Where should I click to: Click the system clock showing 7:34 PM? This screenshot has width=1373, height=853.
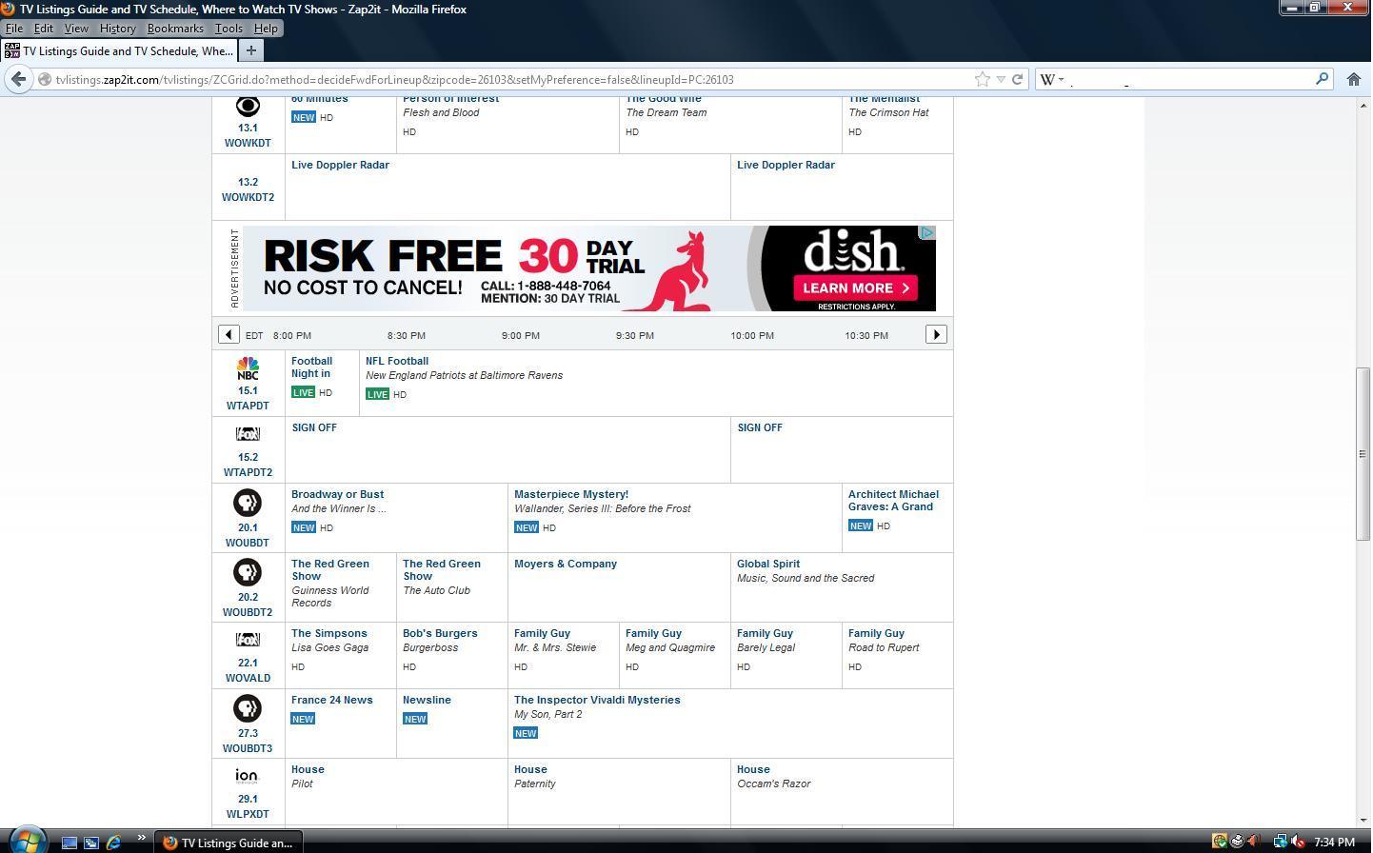[x=1334, y=842]
